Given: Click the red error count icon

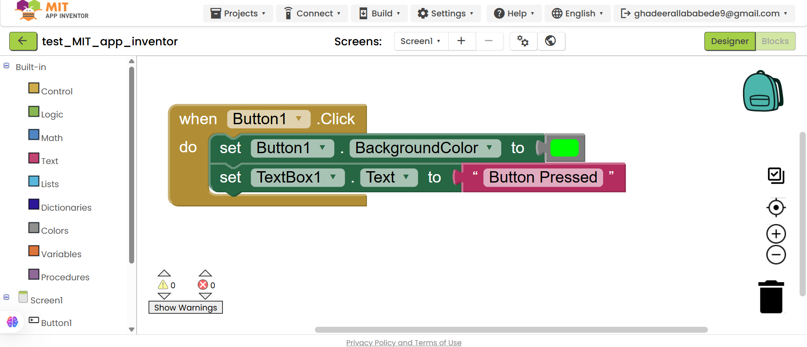Looking at the screenshot, I should (203, 285).
